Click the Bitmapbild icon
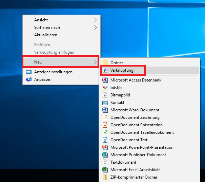The height and width of the screenshot is (183, 205). pyautogui.click(x=105, y=95)
